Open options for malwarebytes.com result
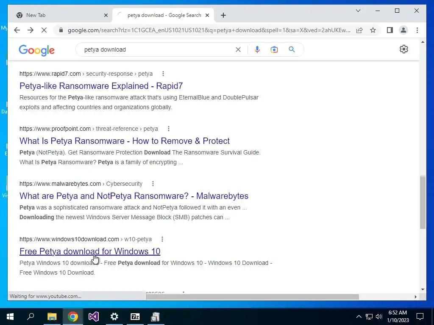Screen dimensions: 434x325 click(x=153, y=184)
